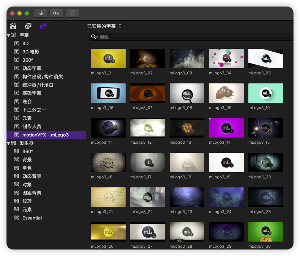Select the 背景 generator category
Screen dimensions: 300x256
(x=46, y=160)
